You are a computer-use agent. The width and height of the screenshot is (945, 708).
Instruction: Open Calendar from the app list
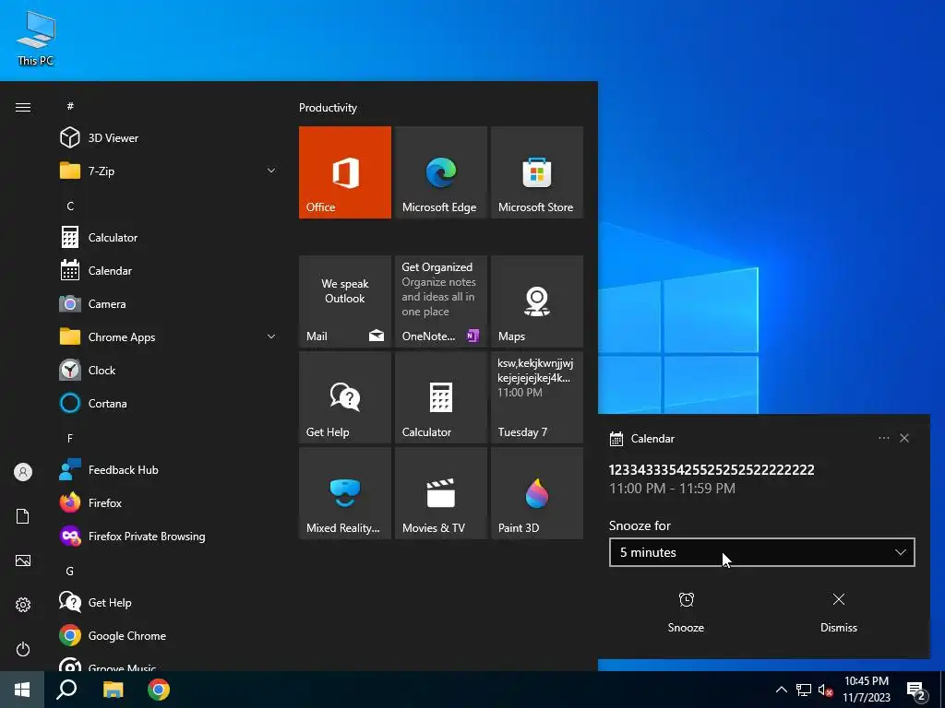(x=169, y=270)
